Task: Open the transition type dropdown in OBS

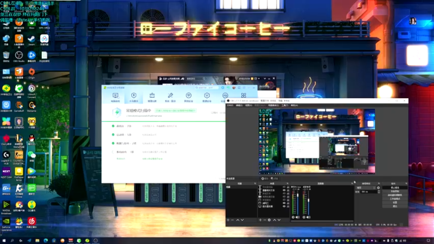Action: point(366,188)
